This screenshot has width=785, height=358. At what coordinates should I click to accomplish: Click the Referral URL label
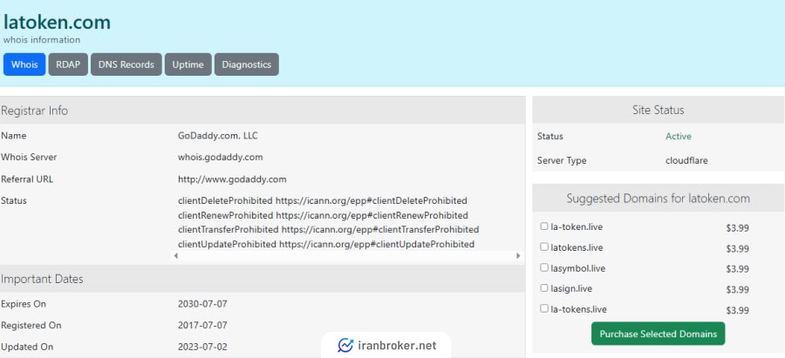tap(27, 179)
